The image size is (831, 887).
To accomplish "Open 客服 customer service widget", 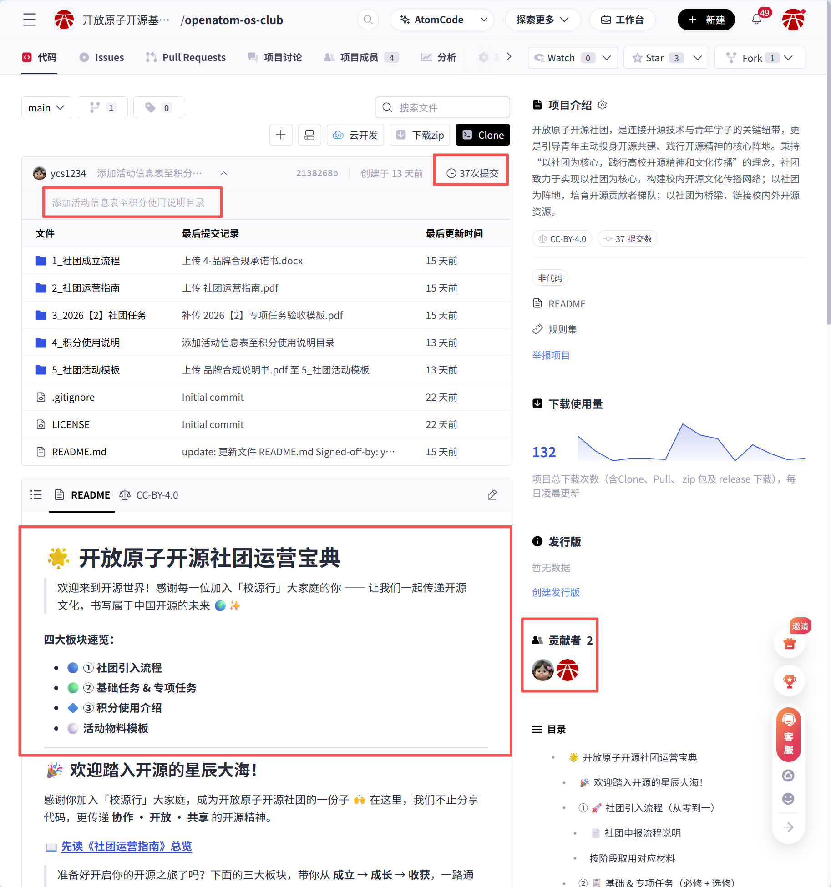I will 788,734.
